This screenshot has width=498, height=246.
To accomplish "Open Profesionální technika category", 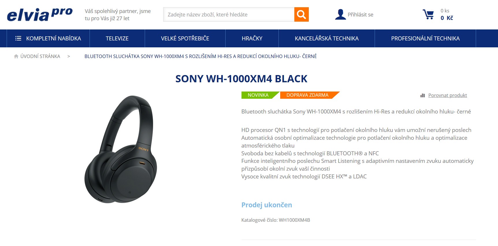I will pyautogui.click(x=425, y=38).
